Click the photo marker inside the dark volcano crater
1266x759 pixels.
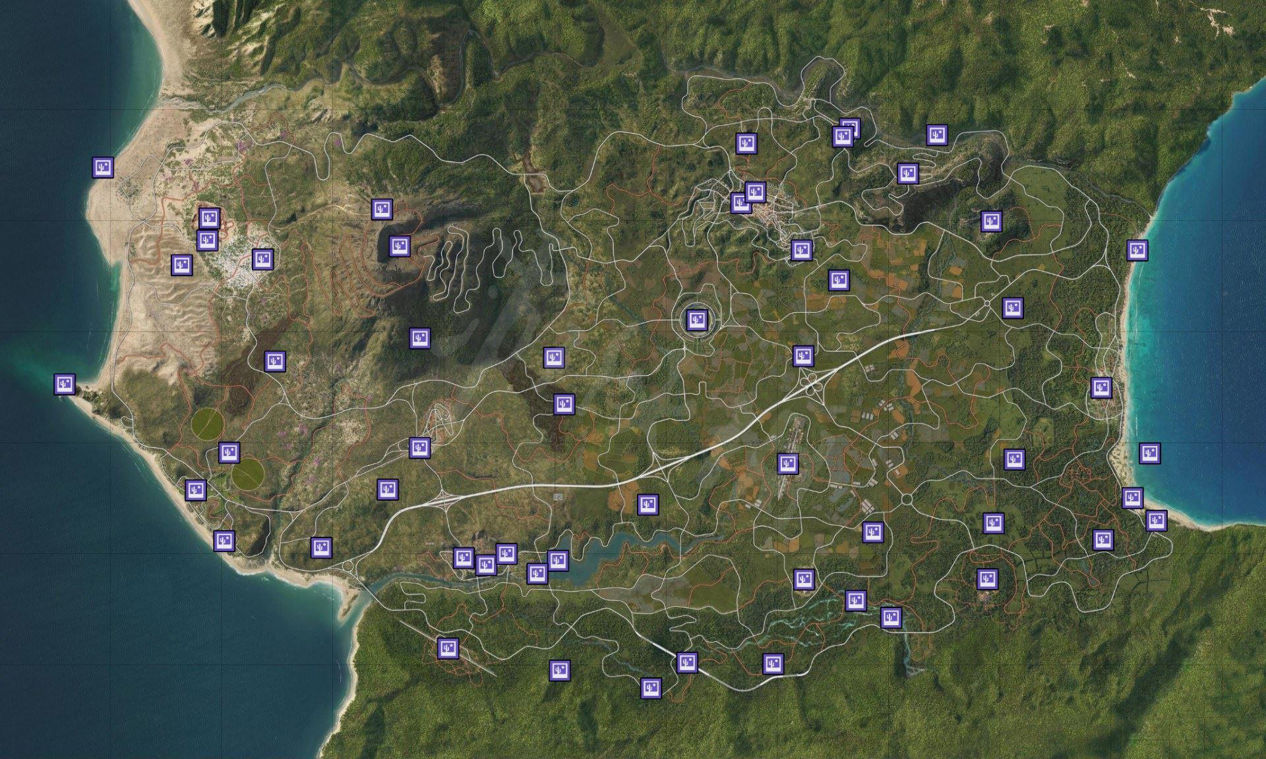(399, 246)
